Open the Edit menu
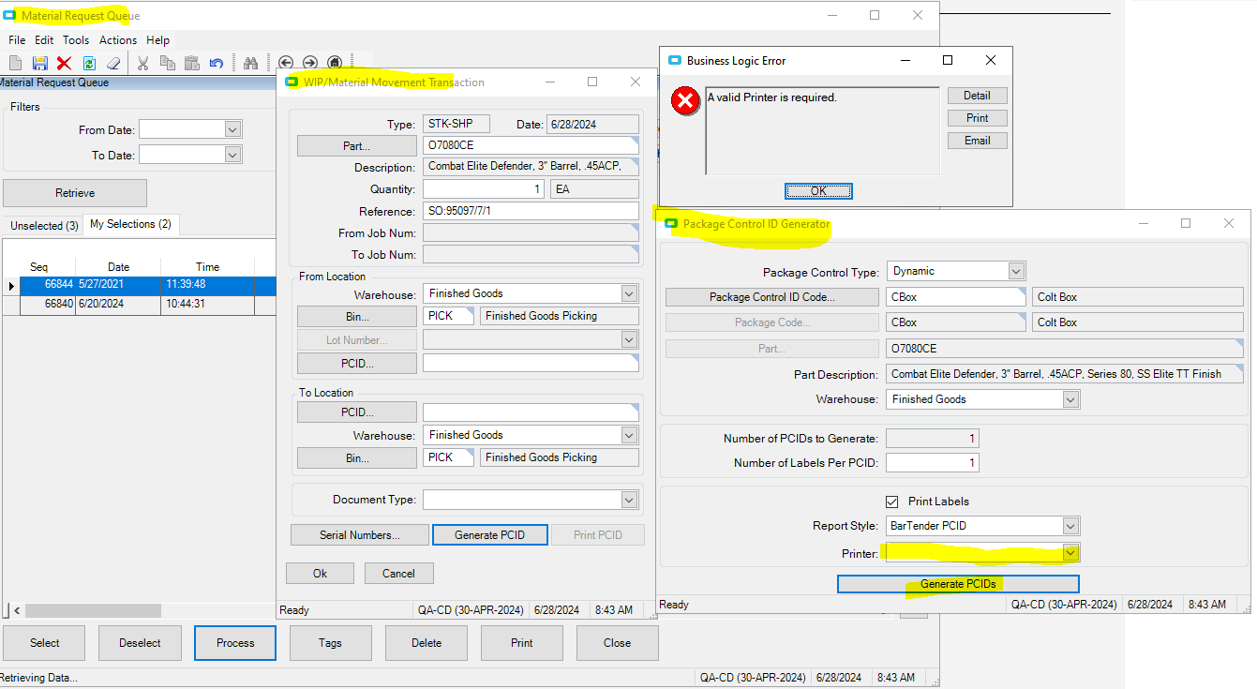Screen dimensions: 1257x689 [x=44, y=40]
